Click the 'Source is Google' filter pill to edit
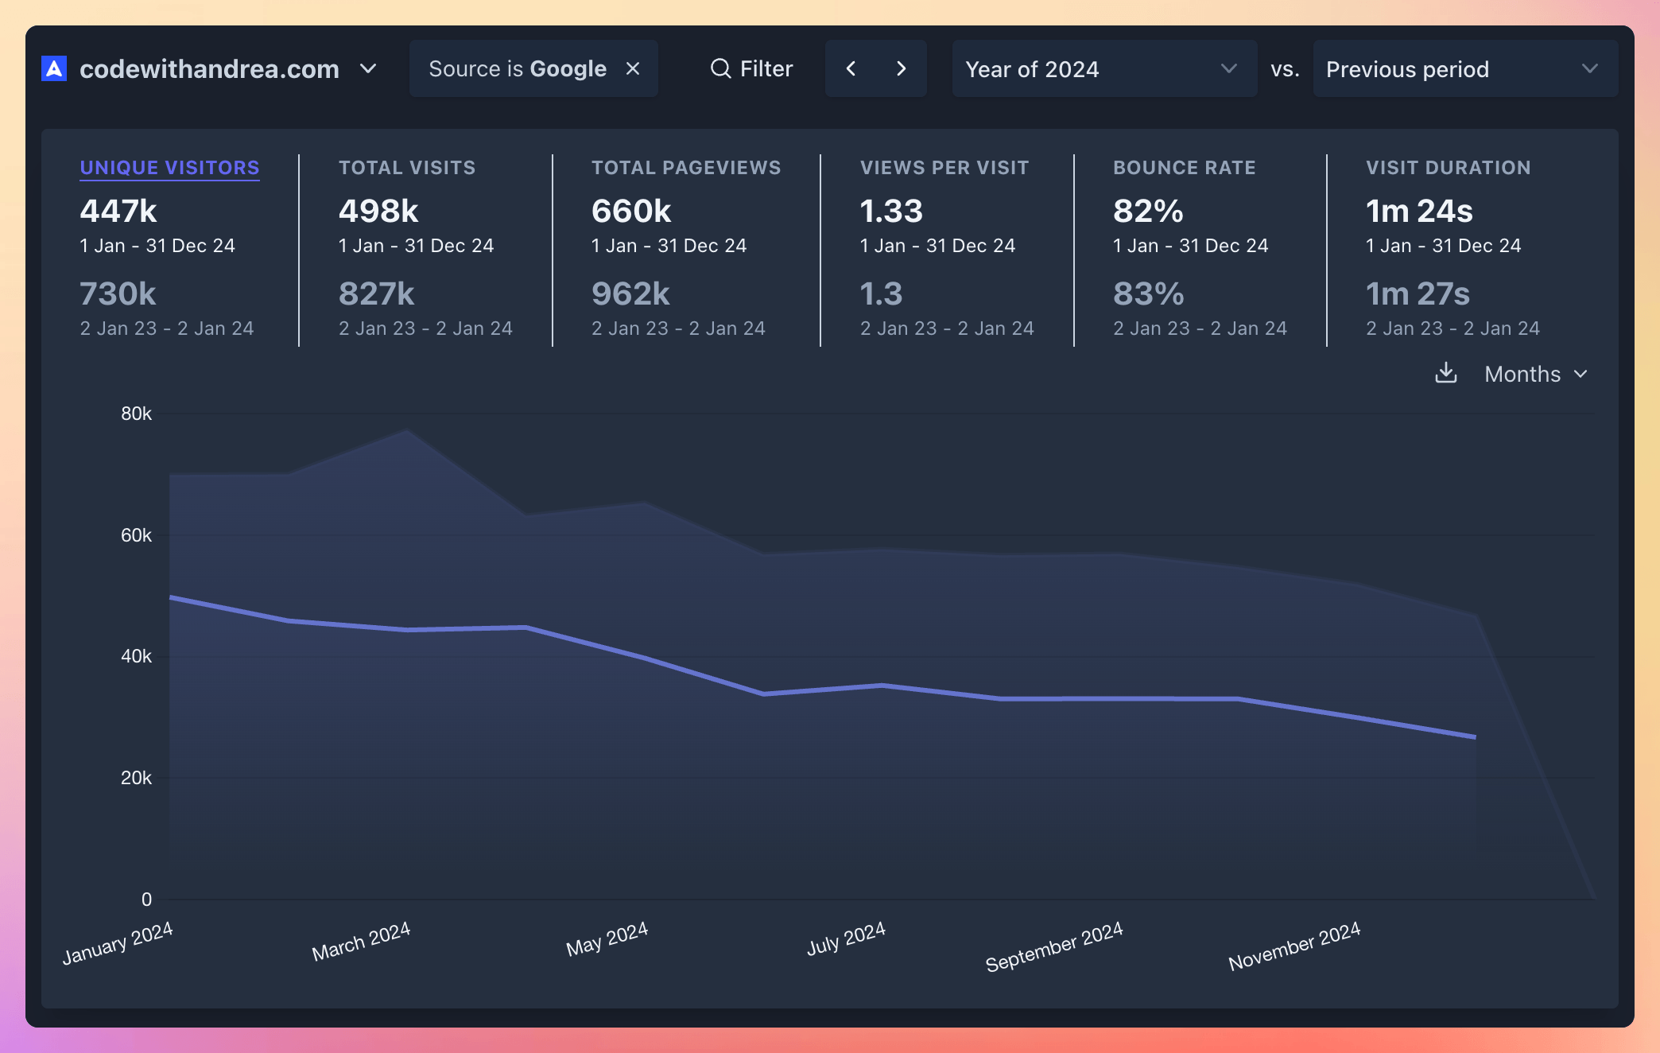 [517, 68]
